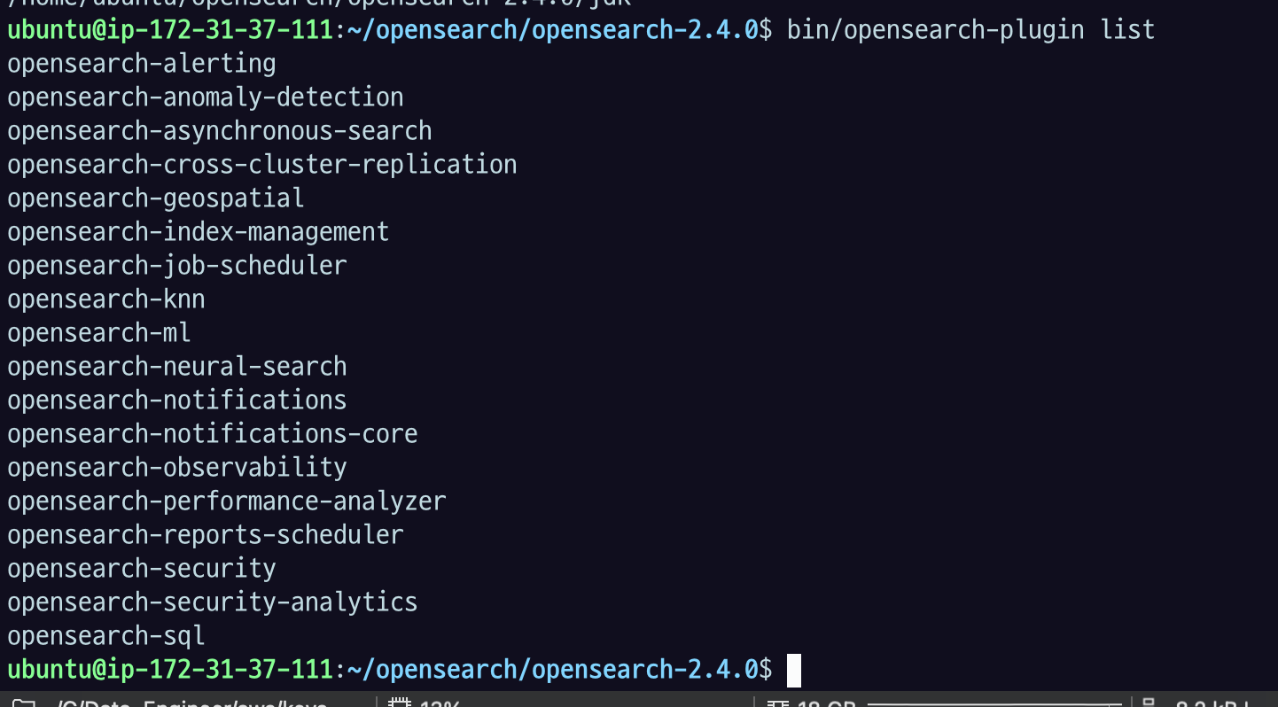Select the opensearch-sql plugin line

coord(106,636)
